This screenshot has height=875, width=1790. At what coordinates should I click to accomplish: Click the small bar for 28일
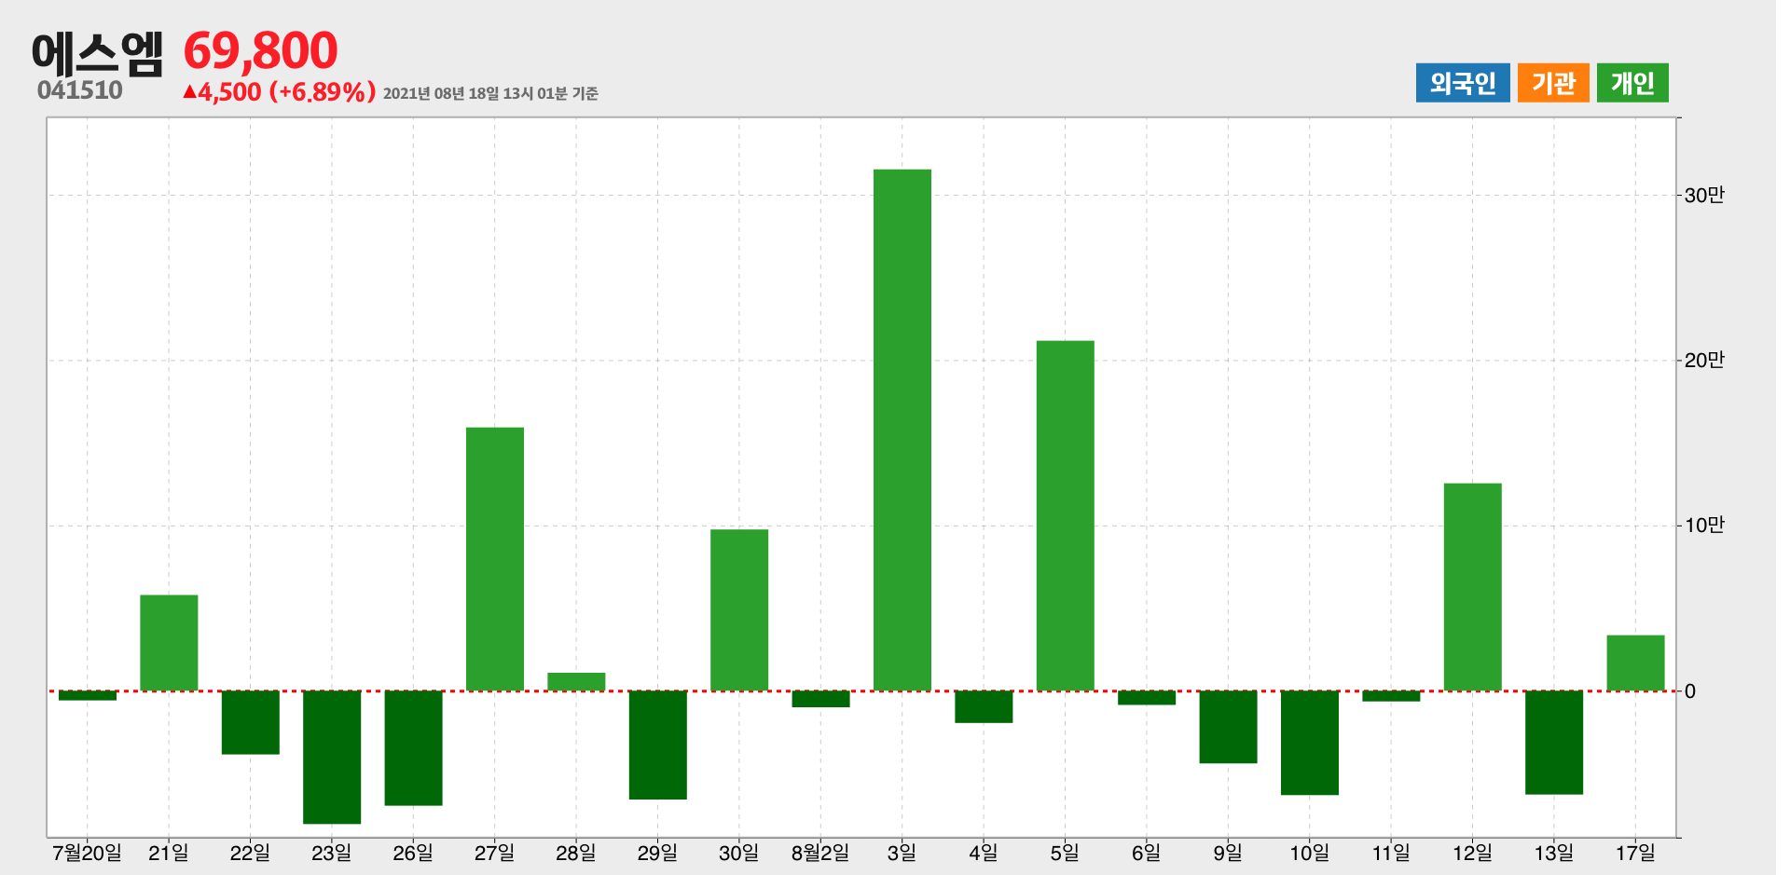[x=576, y=681]
